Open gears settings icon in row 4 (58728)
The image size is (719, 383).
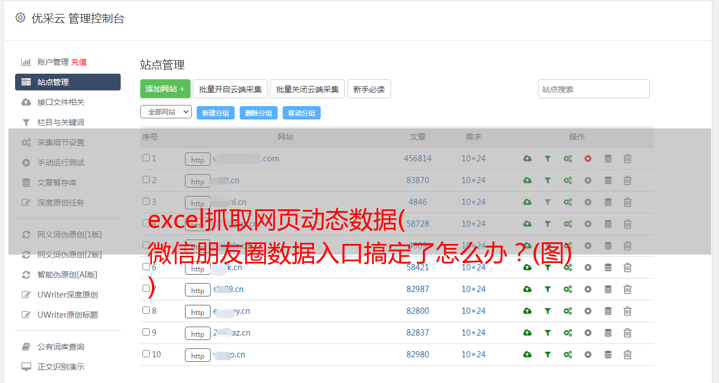[568, 224]
